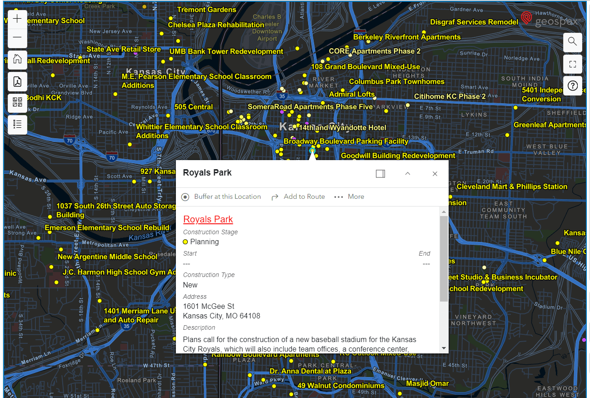Select Disgraf Services Remodel label
Screen dimensions: 590x398
pos(474,22)
